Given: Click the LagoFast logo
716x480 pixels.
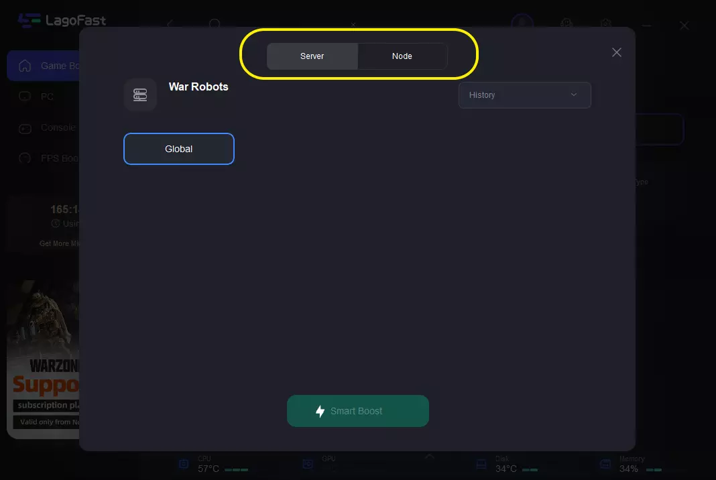Looking at the screenshot, I should (x=62, y=21).
